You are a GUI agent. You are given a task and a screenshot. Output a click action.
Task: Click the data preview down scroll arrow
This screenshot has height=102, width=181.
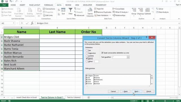point(152,84)
